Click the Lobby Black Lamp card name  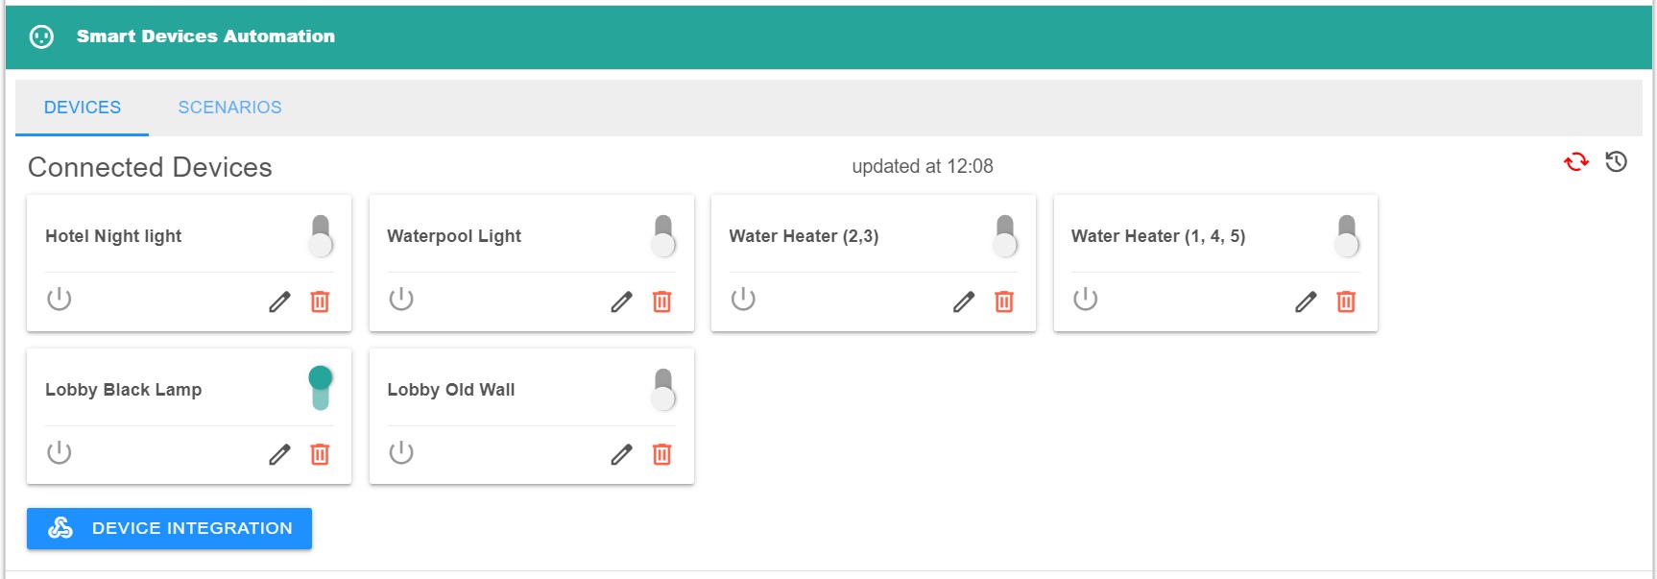(x=123, y=390)
